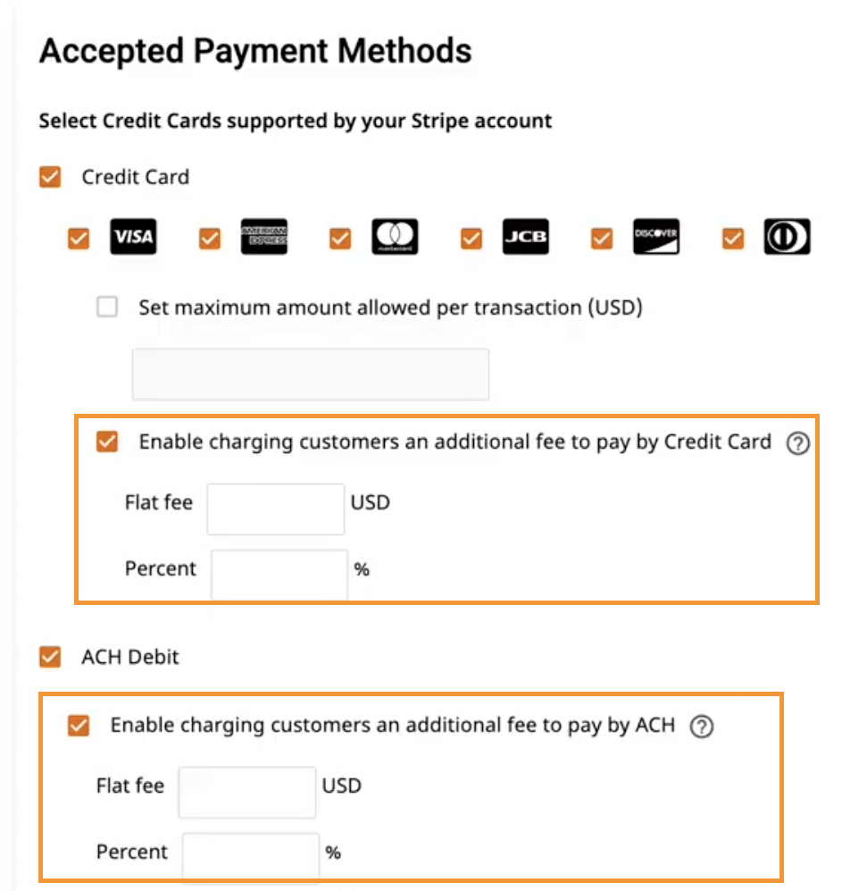Uncheck the American Express checkbox

click(x=210, y=239)
